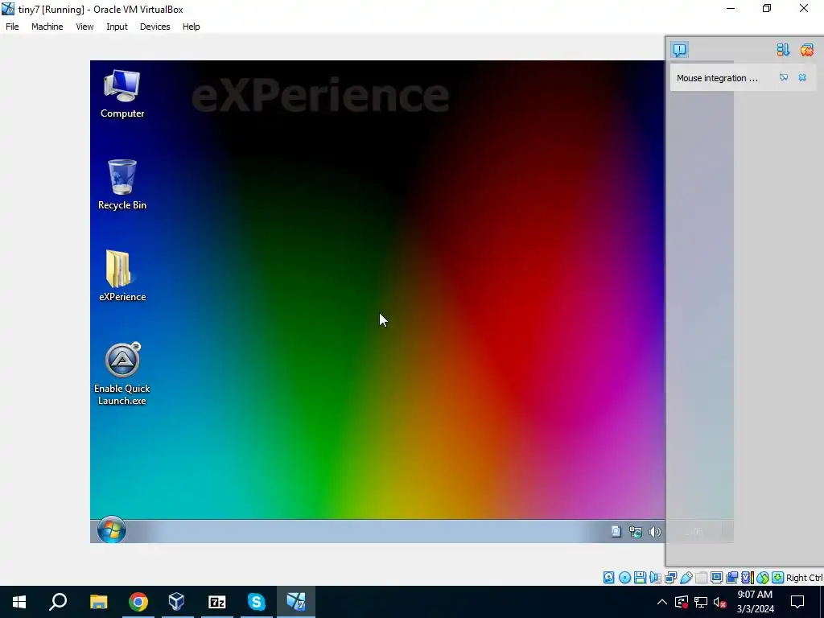
Task: Click the hard disk activity indicator
Action: point(608,578)
